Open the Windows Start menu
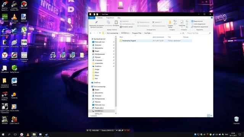 (x=3, y=134)
